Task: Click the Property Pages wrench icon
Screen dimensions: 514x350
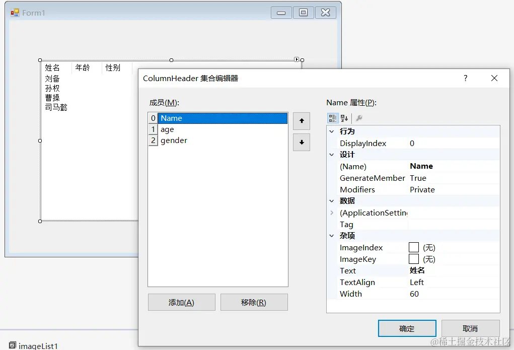Action: click(x=359, y=118)
